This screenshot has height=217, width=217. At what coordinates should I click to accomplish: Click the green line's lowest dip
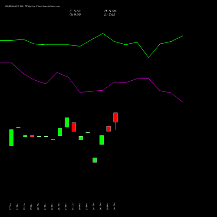(x=148, y=57)
